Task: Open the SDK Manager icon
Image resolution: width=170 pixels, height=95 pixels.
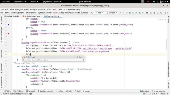Action: [161, 13]
